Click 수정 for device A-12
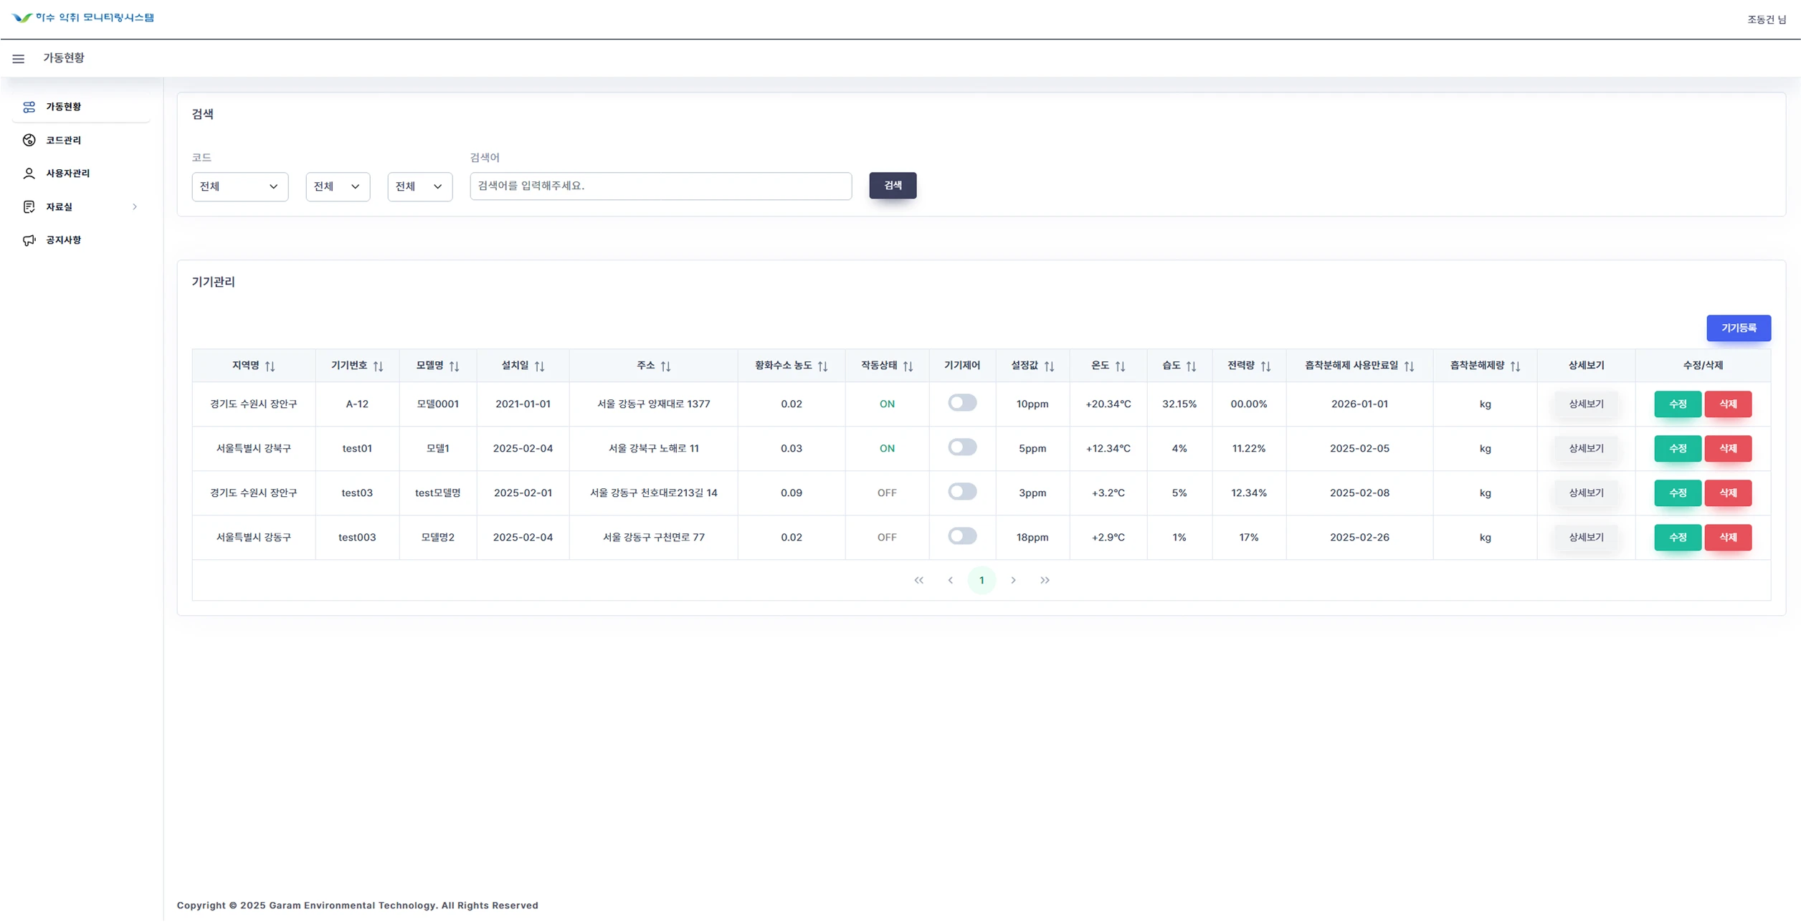Image resolution: width=1801 pixels, height=922 pixels. pyautogui.click(x=1677, y=404)
